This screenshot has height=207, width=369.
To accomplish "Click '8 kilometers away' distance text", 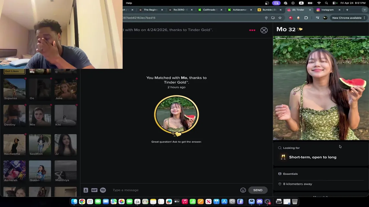I will point(298,184).
